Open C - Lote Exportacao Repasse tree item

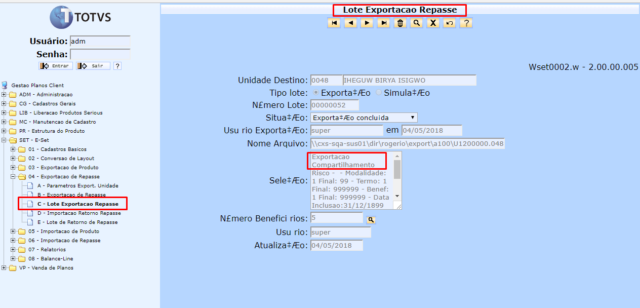point(77,204)
